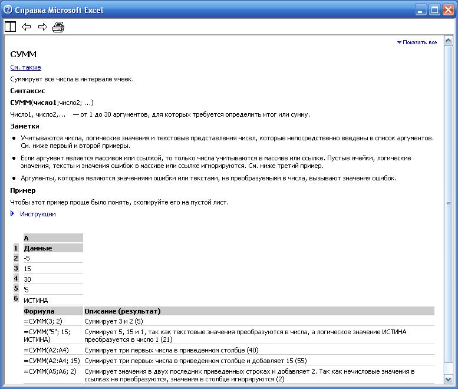The height and width of the screenshot is (389, 458).
Task: Click the "Заметки" heading
Action: (25, 126)
